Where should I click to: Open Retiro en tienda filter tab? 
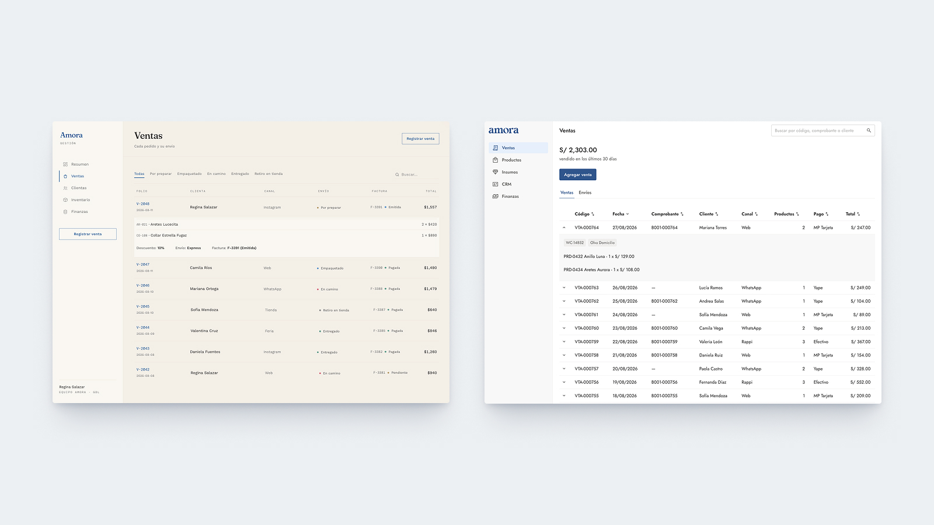[269, 174]
